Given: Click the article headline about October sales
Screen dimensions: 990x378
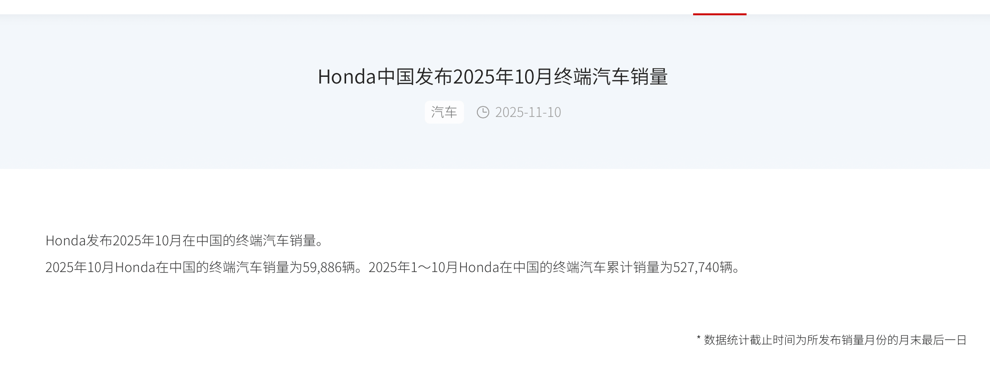Looking at the screenshot, I should tap(493, 76).
